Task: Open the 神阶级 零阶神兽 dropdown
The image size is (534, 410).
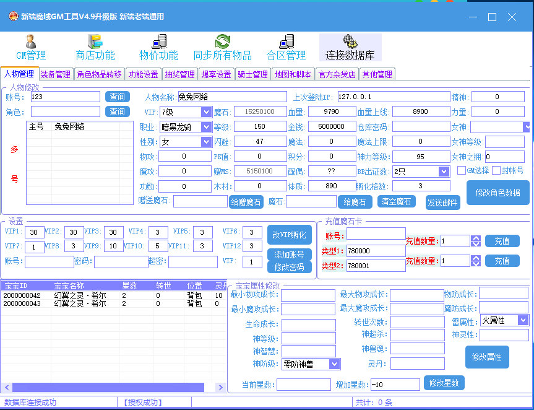Action: pyautogui.click(x=334, y=364)
